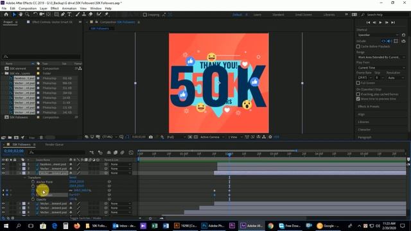411x231 pixels.
Task: Uncheck Move time to preview time
Action: [x=358, y=99]
